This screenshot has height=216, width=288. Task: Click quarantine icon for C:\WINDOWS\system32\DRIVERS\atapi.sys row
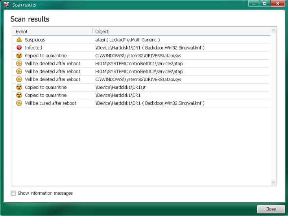click(x=19, y=55)
